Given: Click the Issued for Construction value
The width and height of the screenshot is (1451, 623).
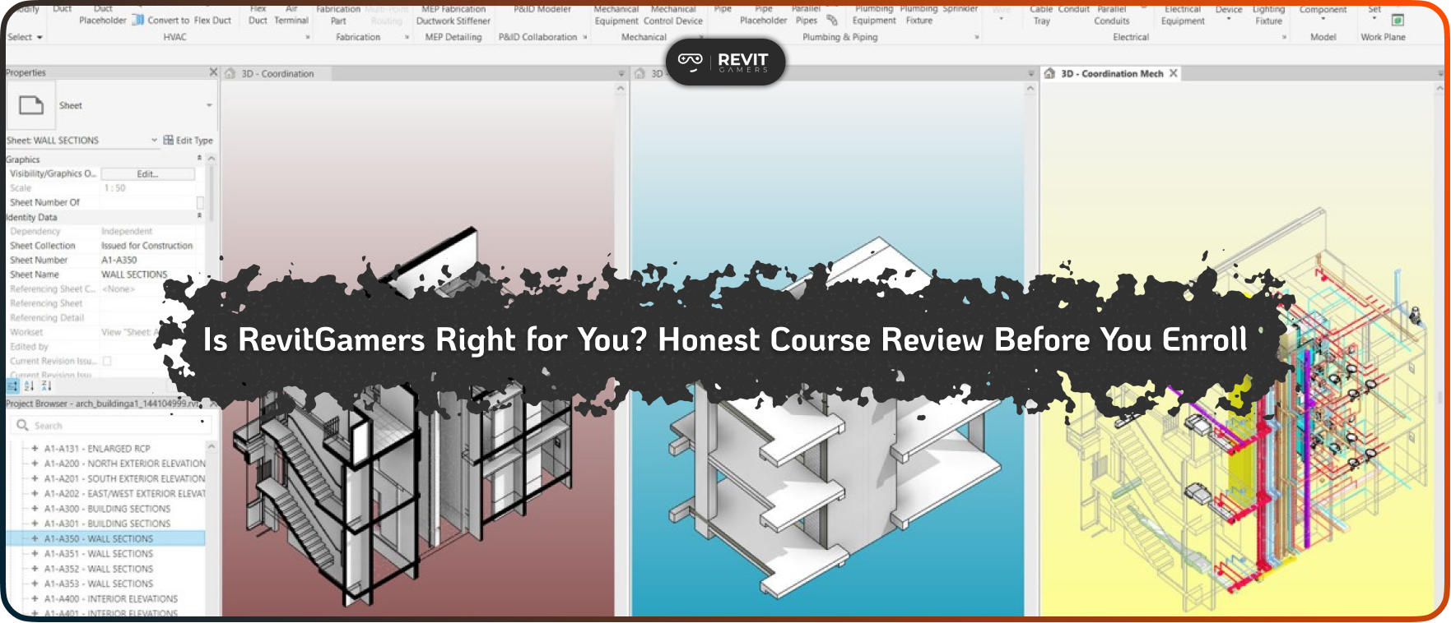Looking at the screenshot, I should click(147, 246).
